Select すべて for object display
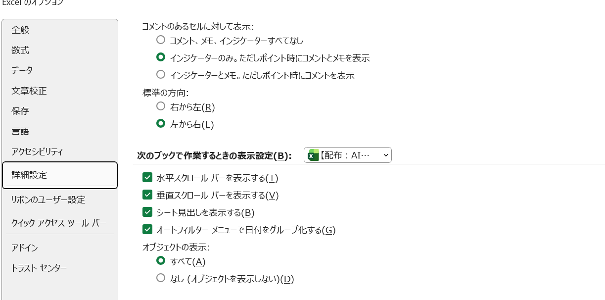The image size is (605, 300). pyautogui.click(x=161, y=261)
